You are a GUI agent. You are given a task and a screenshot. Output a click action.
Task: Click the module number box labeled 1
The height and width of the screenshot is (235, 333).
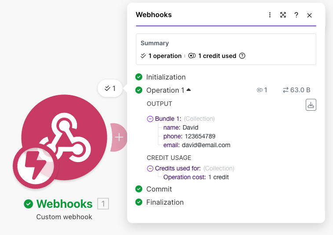point(103,204)
